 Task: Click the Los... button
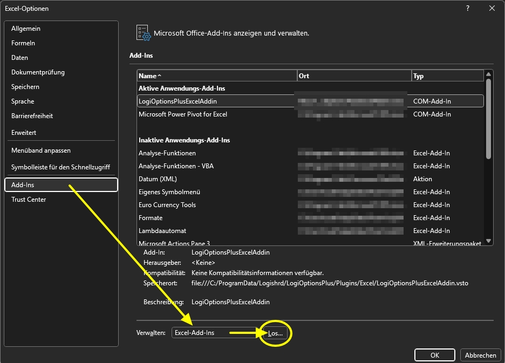tap(275, 333)
